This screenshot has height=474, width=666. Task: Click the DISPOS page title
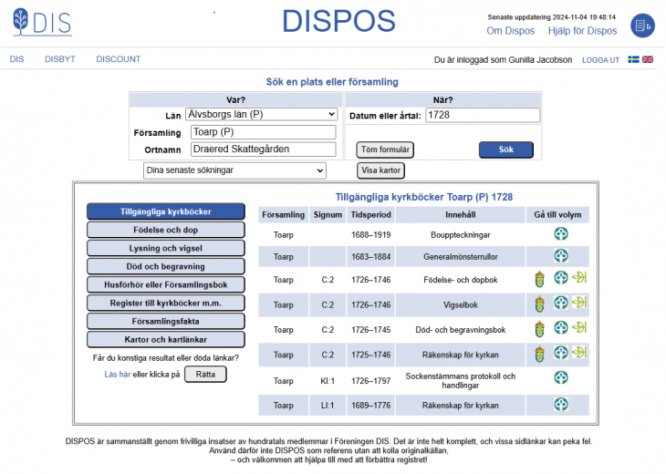click(338, 21)
